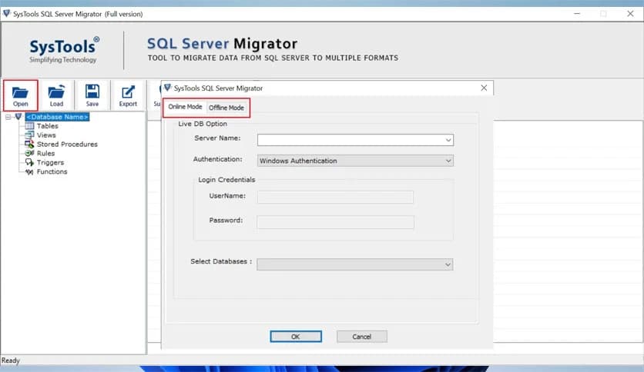Image resolution: width=644 pixels, height=372 pixels.
Task: Minimize the main application window
Action: pos(577,14)
